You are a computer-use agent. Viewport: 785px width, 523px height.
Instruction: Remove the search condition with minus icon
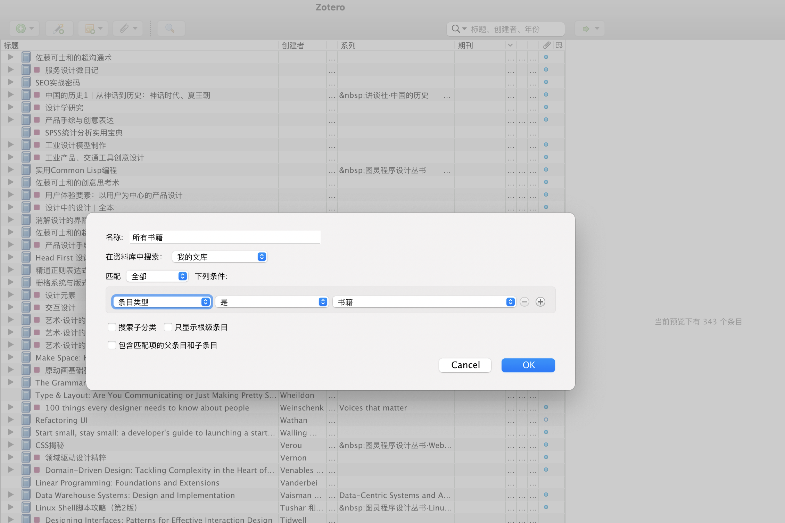[x=524, y=302]
